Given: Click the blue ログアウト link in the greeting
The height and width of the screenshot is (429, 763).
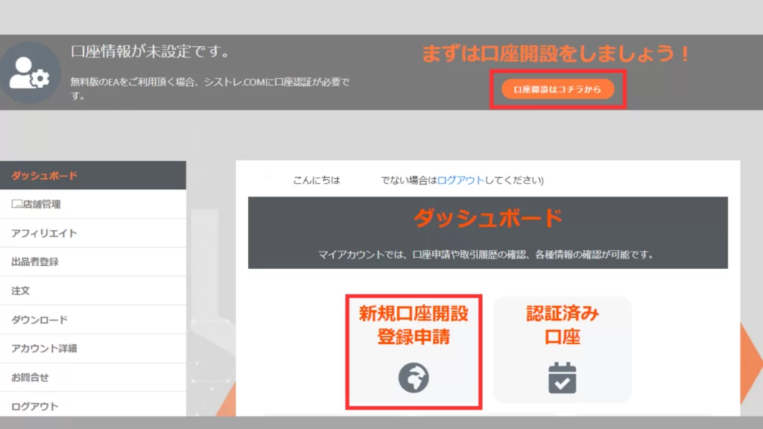Looking at the screenshot, I should pos(460,180).
